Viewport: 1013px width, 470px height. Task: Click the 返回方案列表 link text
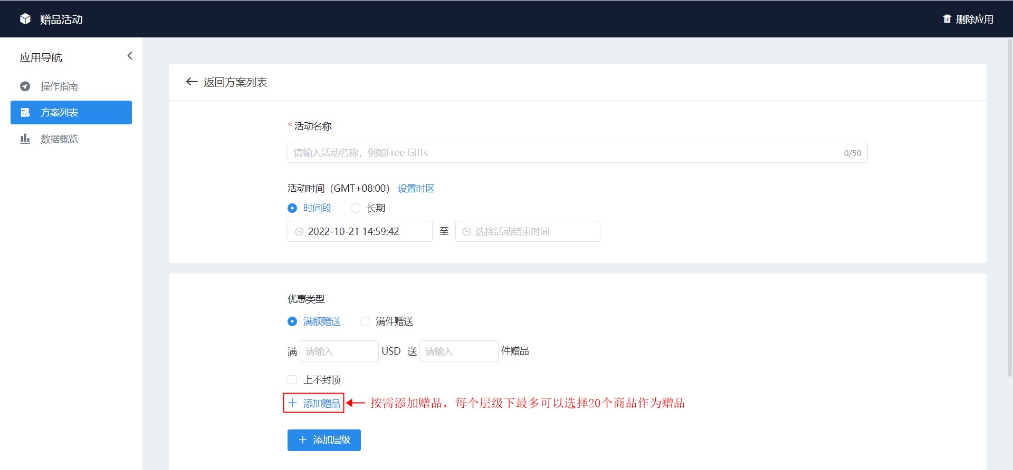tap(235, 82)
